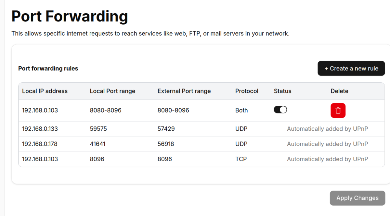Click the Apply Changes button
Image resolution: width=390 pixels, height=216 pixels.
(357, 198)
